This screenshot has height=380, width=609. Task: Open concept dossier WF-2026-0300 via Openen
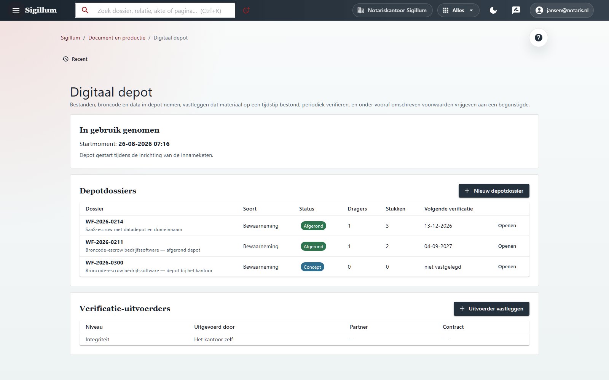pyautogui.click(x=507, y=267)
